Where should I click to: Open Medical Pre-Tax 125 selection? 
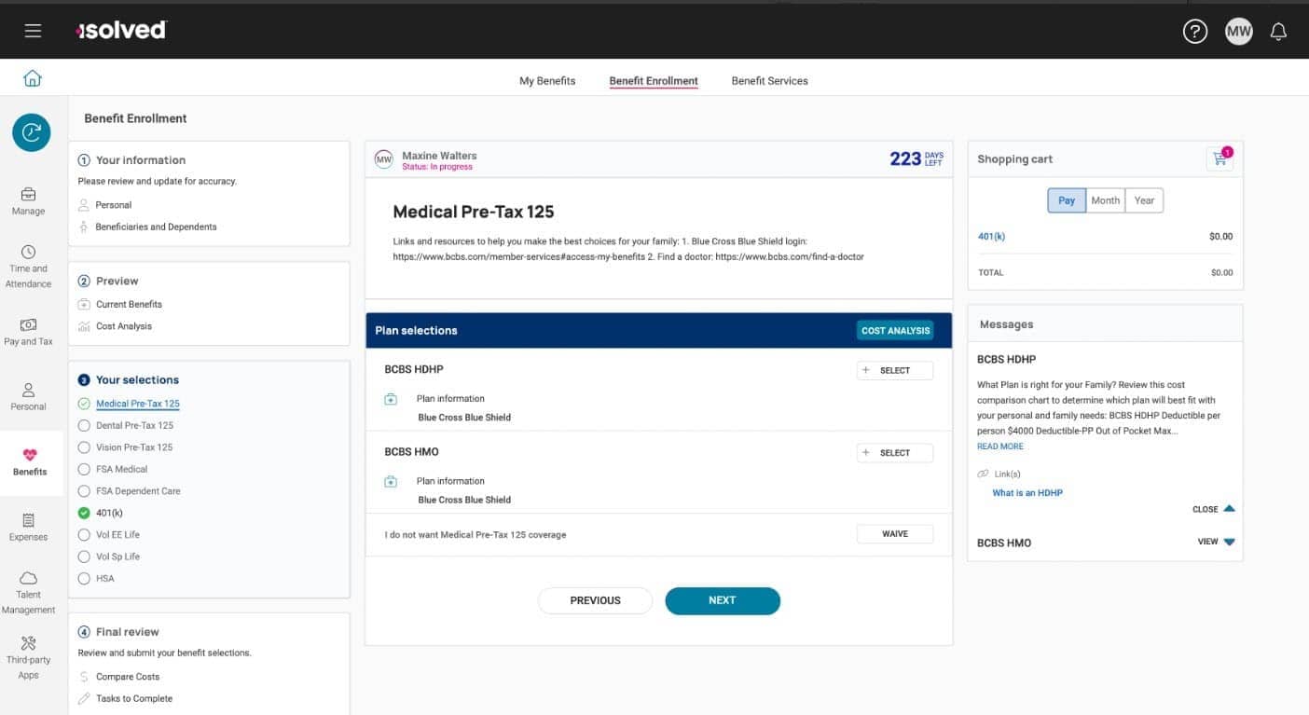tap(138, 404)
